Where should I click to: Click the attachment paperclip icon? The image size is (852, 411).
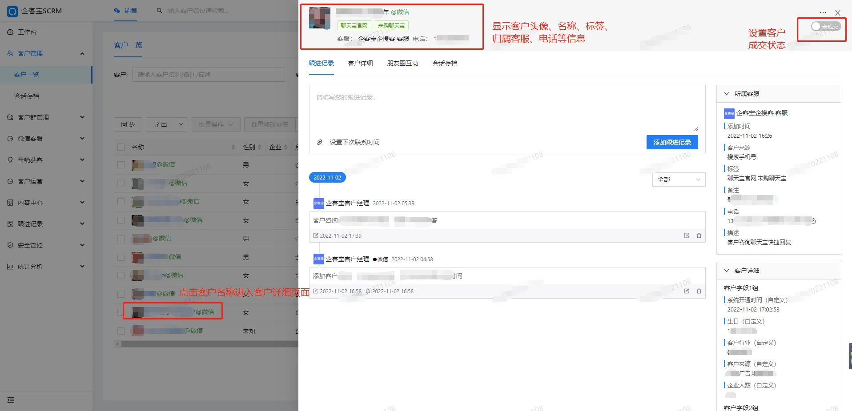[319, 142]
